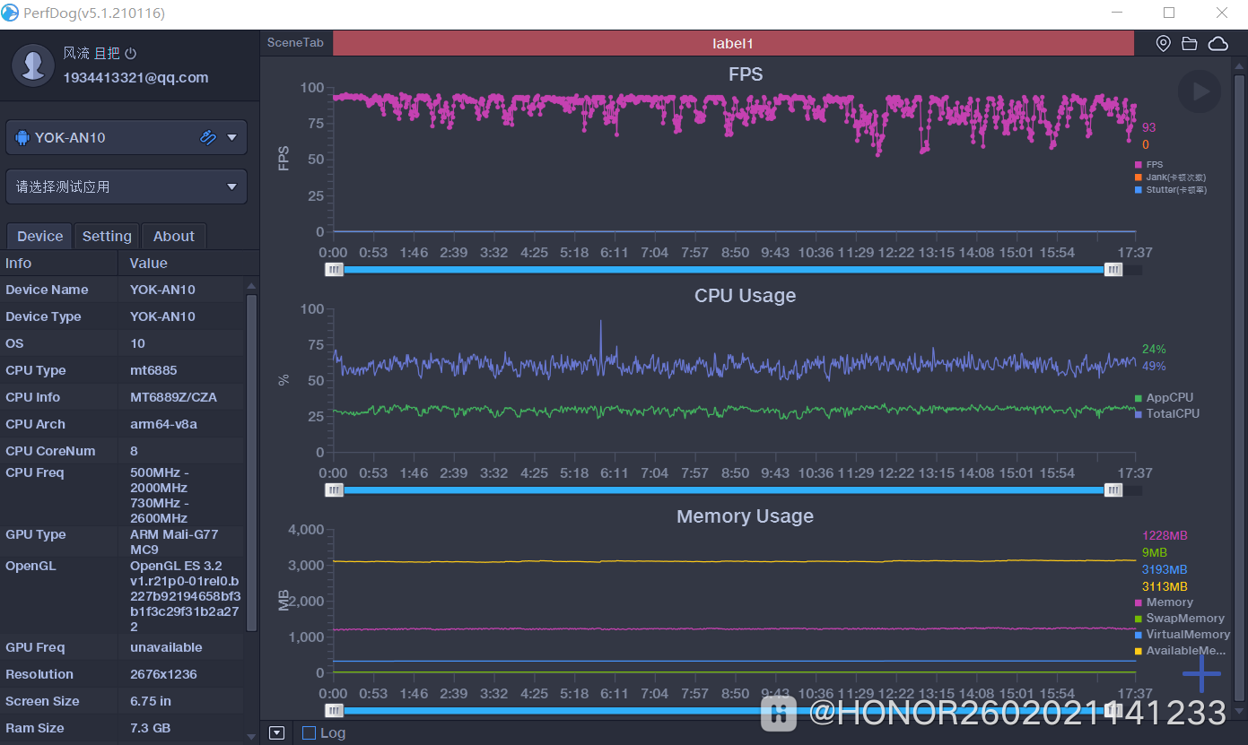Click the collapse arrow icon beside Log
The width and height of the screenshot is (1248, 745).
click(277, 732)
